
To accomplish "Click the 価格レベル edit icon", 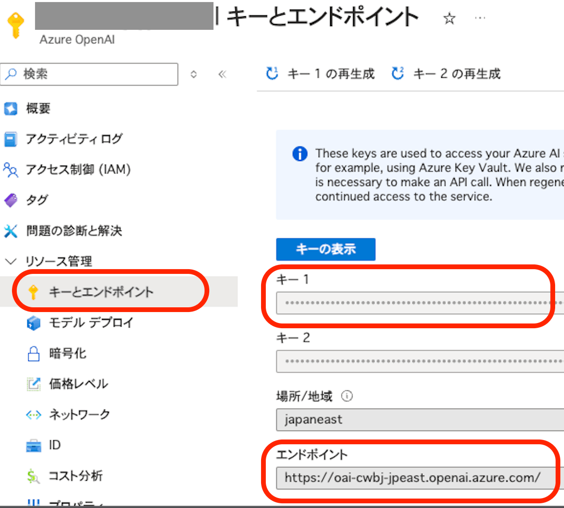I will [x=33, y=384].
